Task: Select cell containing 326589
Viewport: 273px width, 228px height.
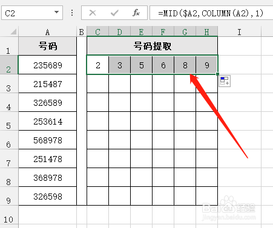Action: (47, 102)
